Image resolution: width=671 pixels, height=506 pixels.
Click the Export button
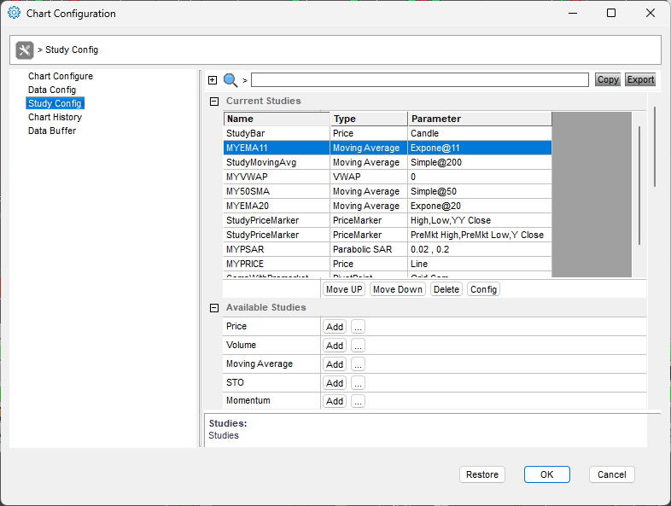tap(640, 80)
